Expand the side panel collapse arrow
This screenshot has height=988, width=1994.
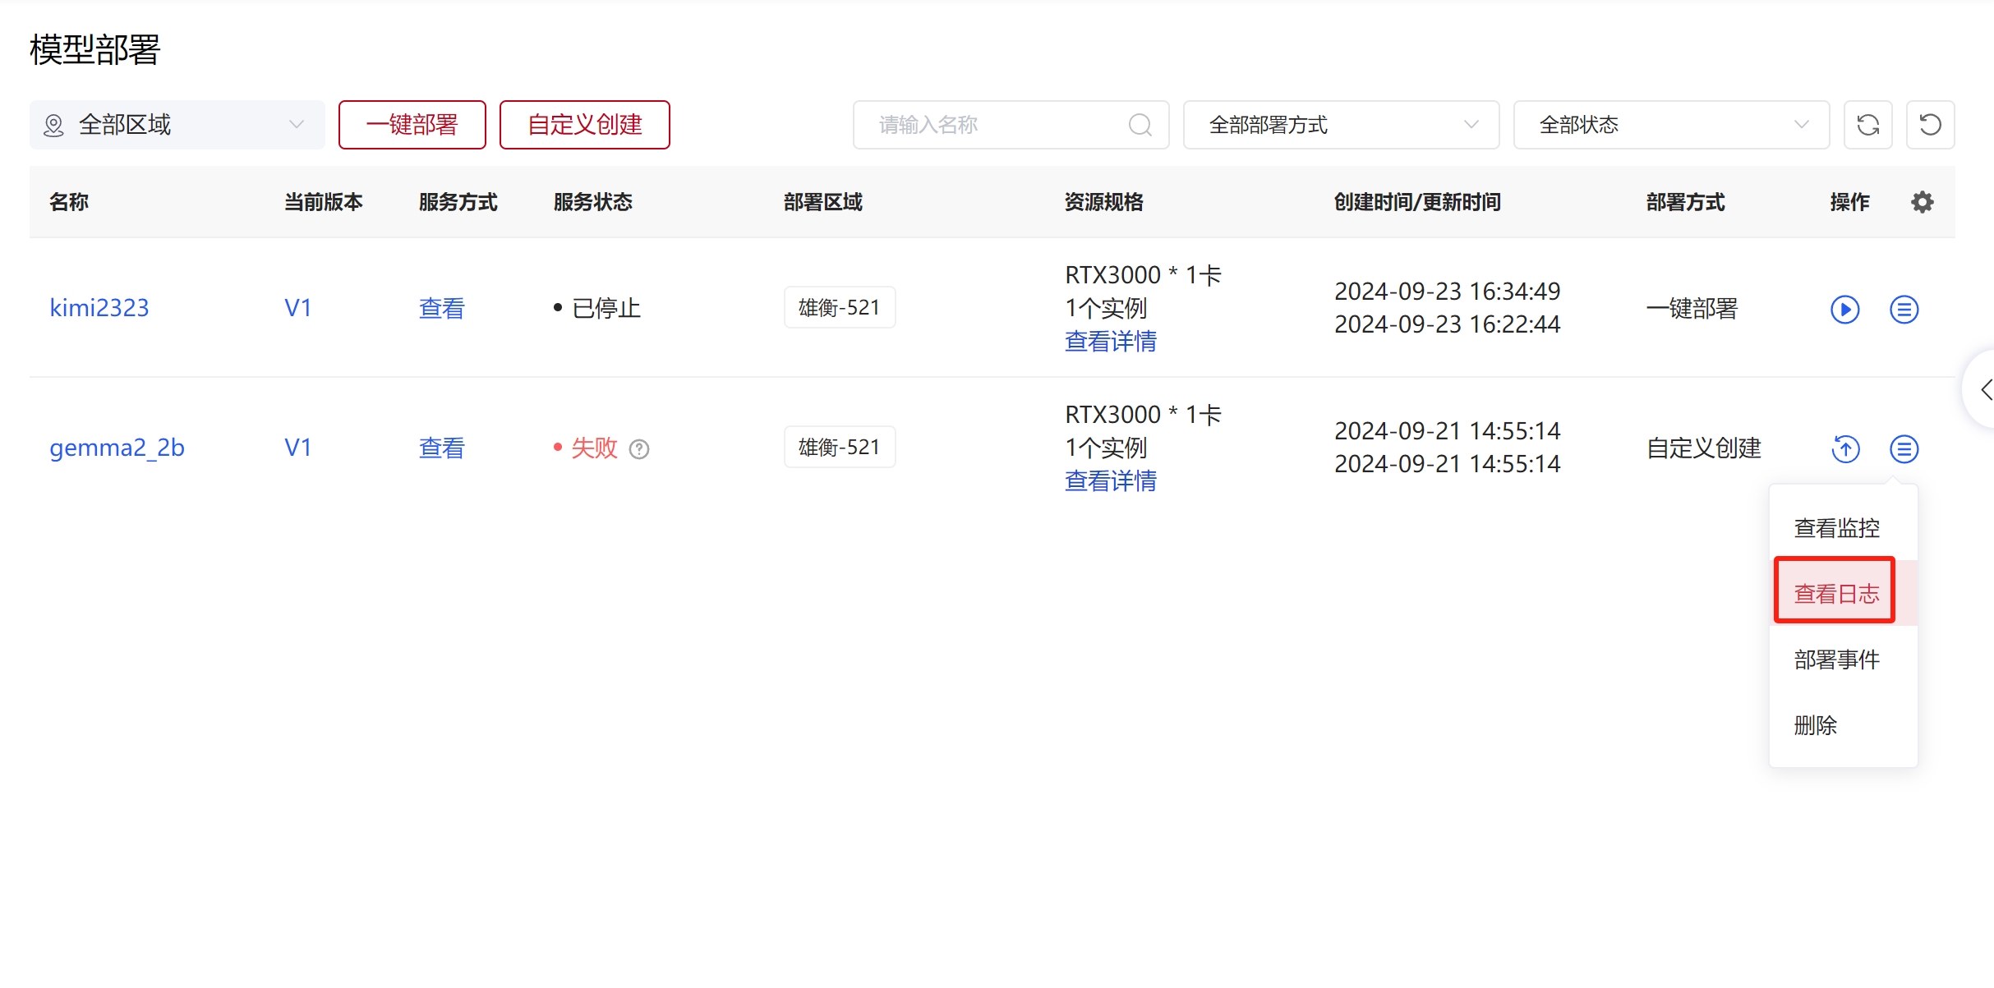[1986, 389]
